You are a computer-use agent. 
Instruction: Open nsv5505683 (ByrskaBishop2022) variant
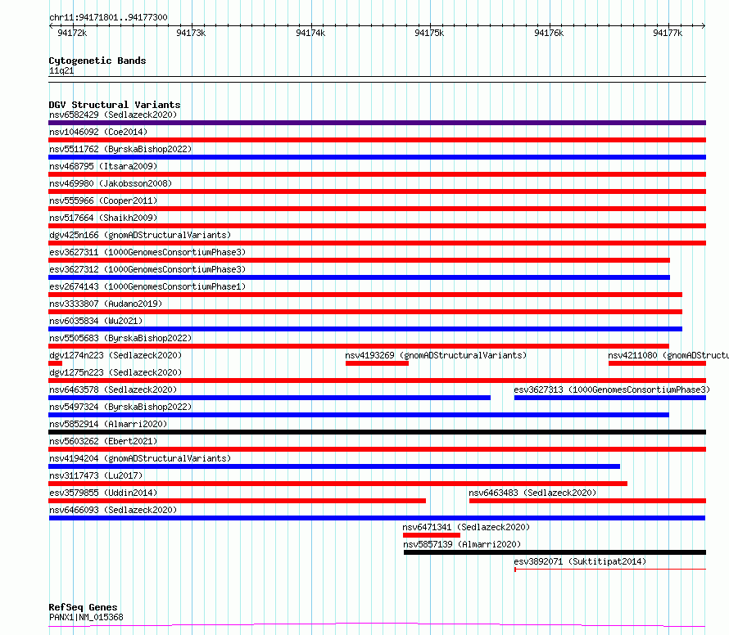click(x=120, y=338)
